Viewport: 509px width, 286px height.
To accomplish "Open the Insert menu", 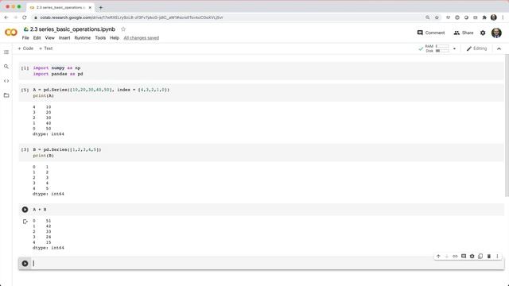I will click(x=64, y=38).
